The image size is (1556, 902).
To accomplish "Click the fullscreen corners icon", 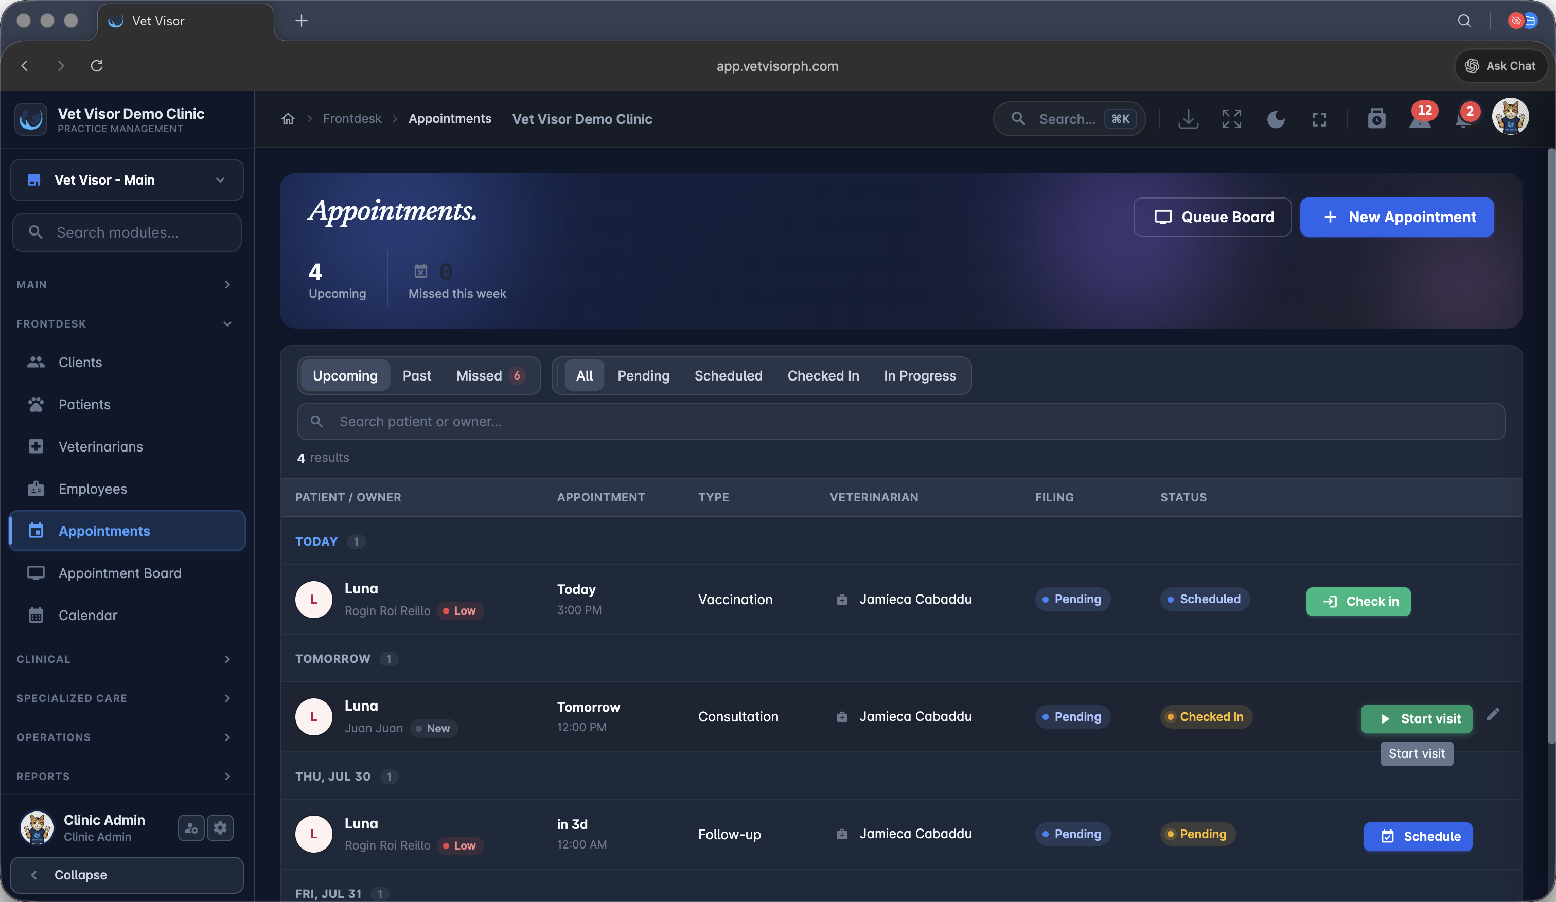I will click(x=1319, y=119).
